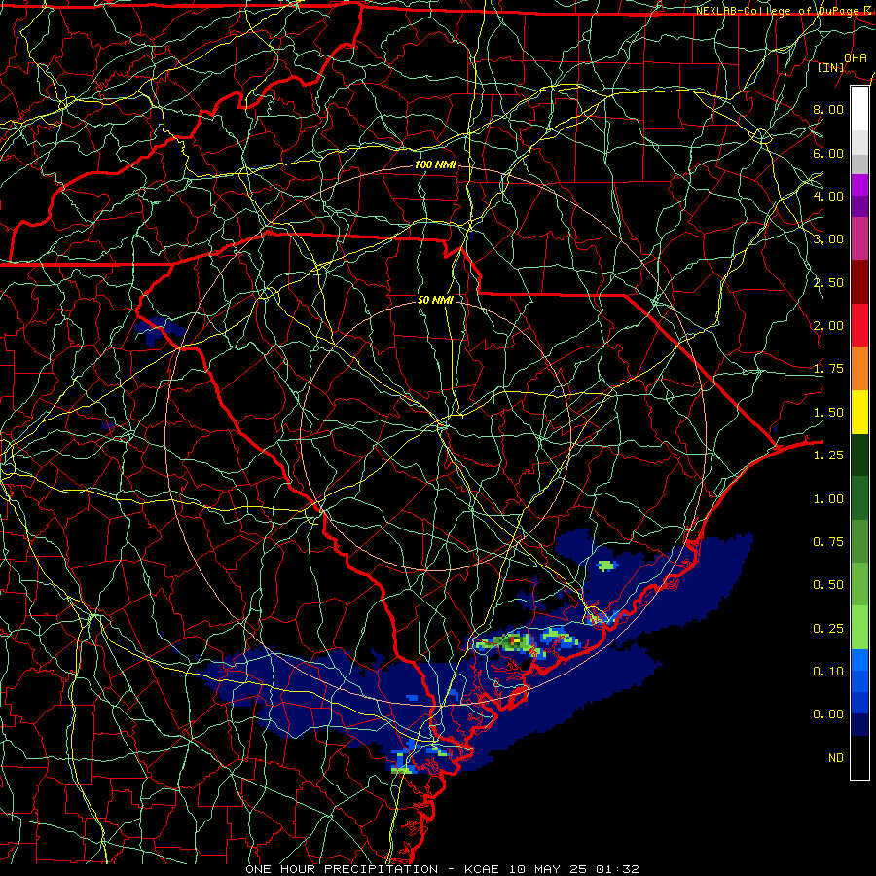Choose the dark red legend segment
Viewport: 876px width, 876px height.
(x=859, y=282)
